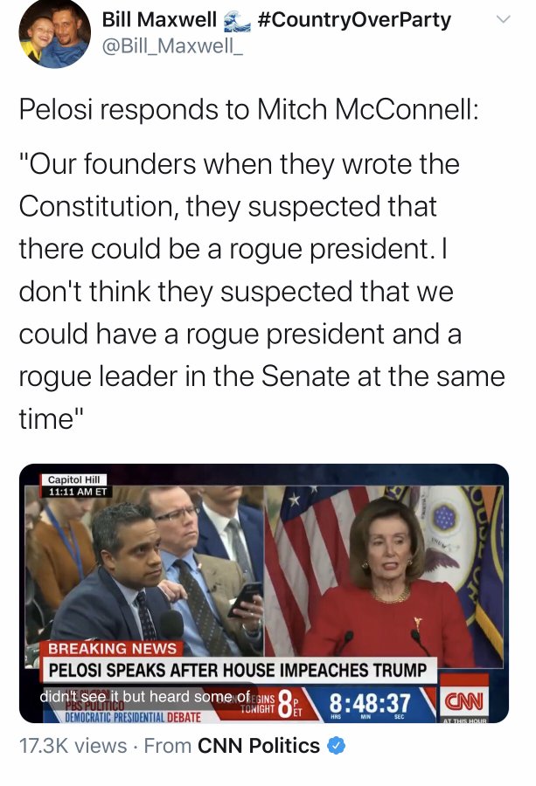
Task: Click the Capitol Hill location tag
Action: point(73,479)
